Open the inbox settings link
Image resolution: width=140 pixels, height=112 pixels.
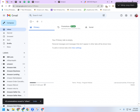[x=76, y=48]
